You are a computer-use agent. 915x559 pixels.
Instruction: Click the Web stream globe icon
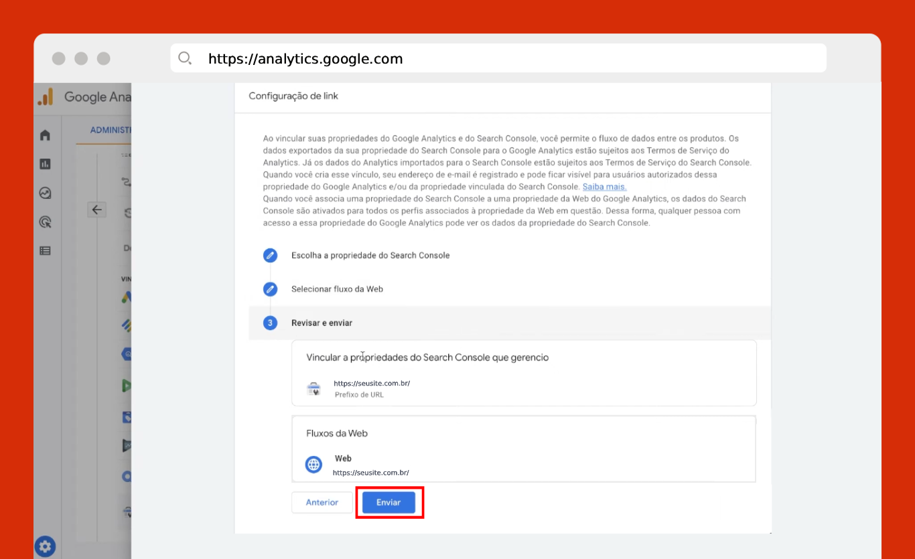click(x=313, y=465)
